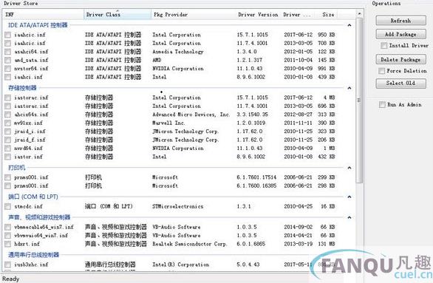Tick the stmcdc.inf row checkbox
Viewport: 433px width, 283px height.
(7, 206)
